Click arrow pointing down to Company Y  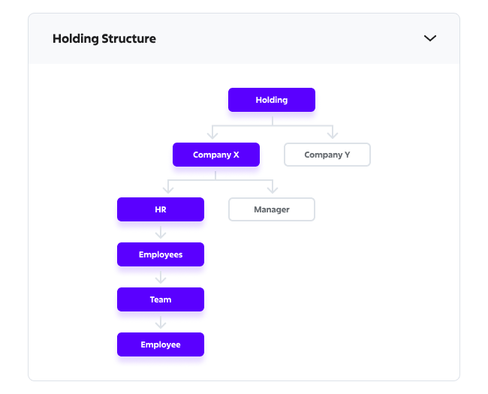[331, 133]
